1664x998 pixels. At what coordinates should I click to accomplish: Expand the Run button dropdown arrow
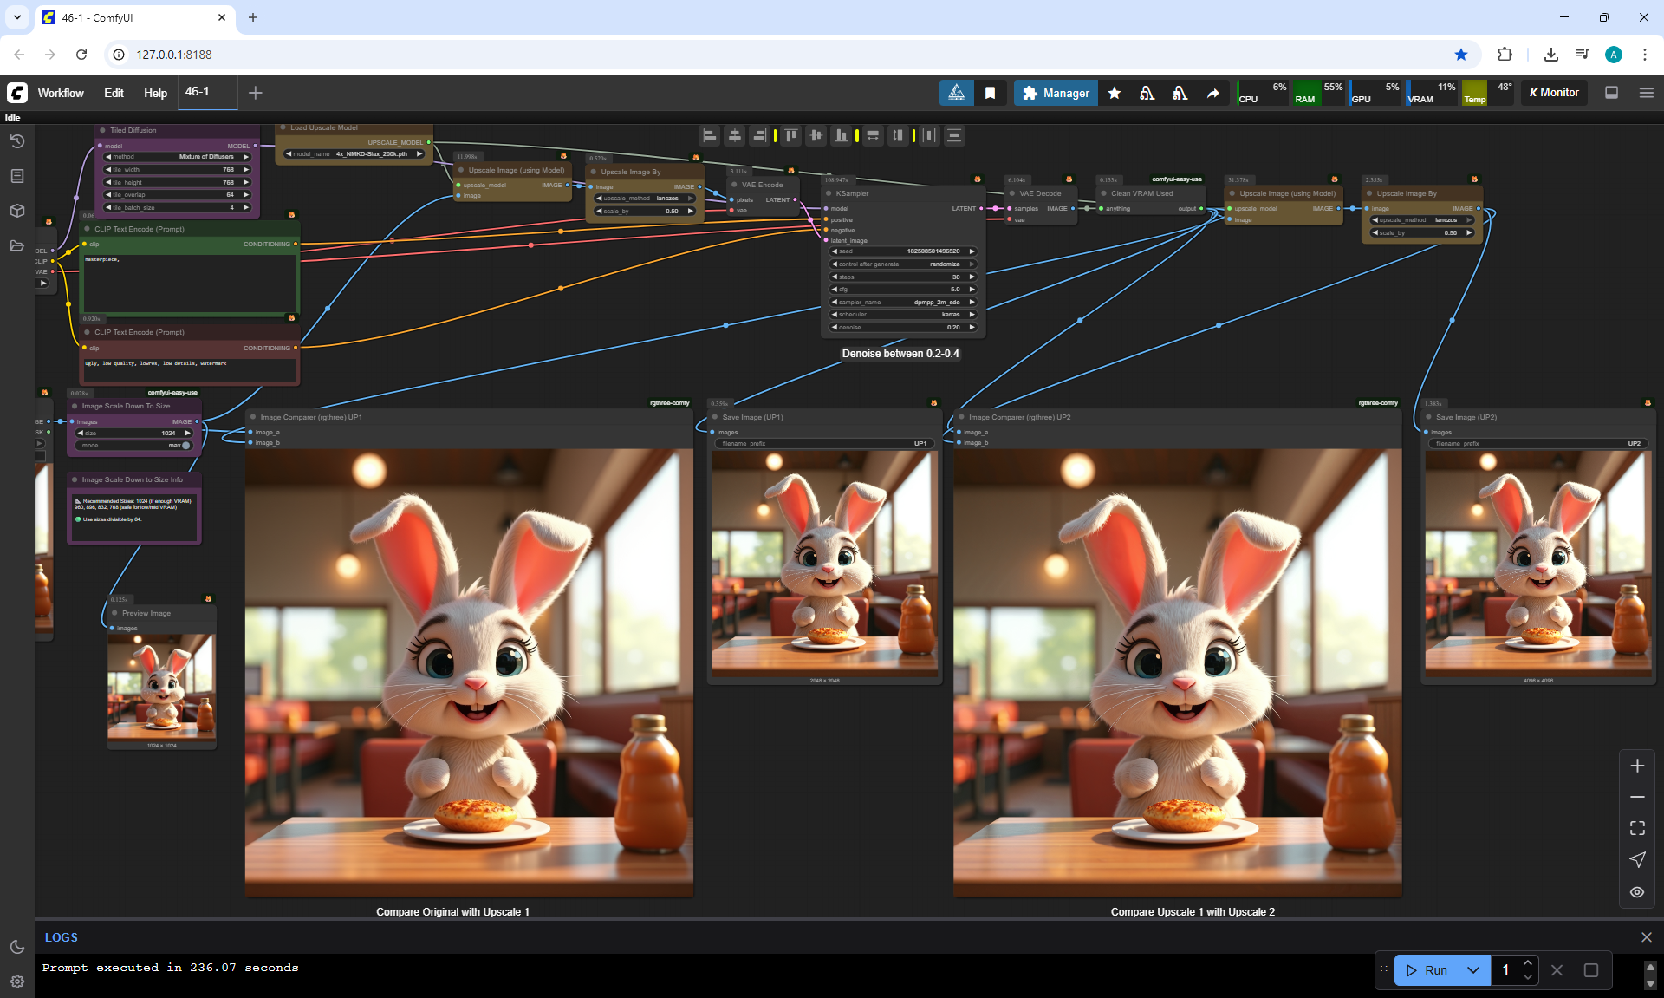(1473, 970)
